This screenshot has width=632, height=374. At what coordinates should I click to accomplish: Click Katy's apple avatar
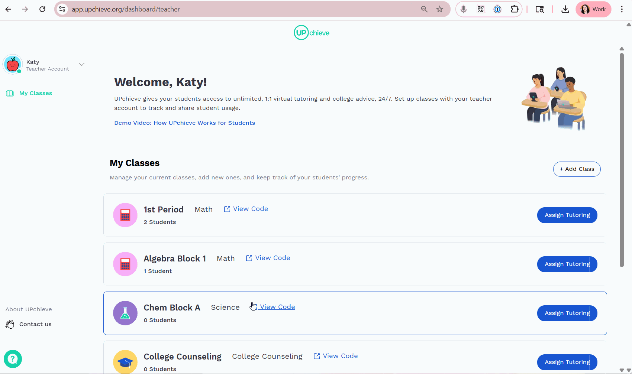(x=13, y=64)
